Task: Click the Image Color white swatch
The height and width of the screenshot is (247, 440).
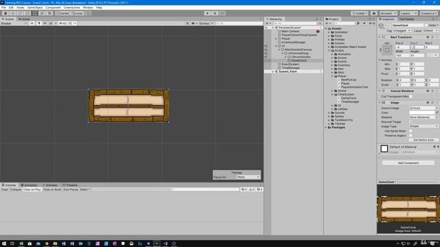Action: [421, 113]
